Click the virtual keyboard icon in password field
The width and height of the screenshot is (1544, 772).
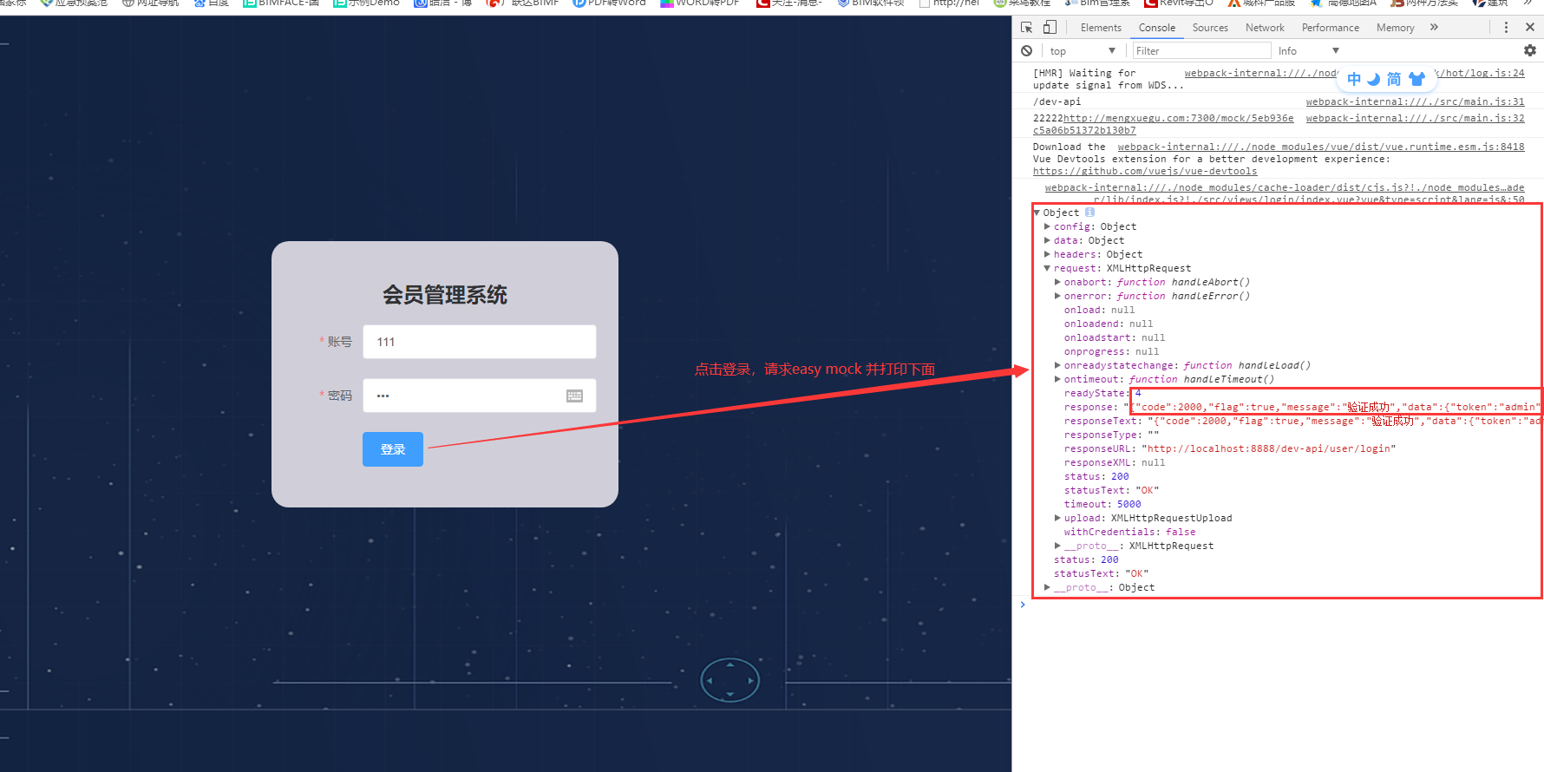574,396
